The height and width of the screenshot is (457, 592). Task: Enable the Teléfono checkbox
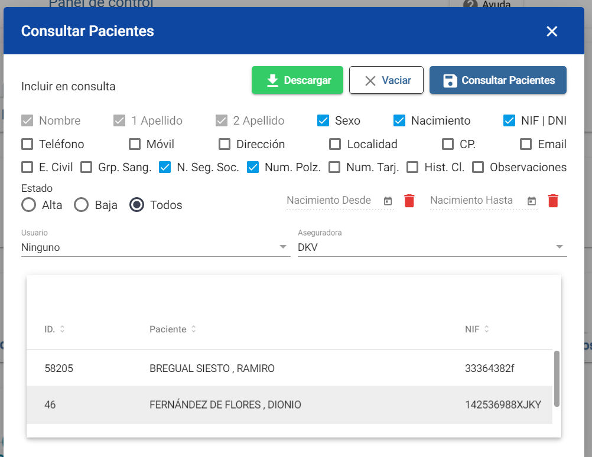(27, 144)
